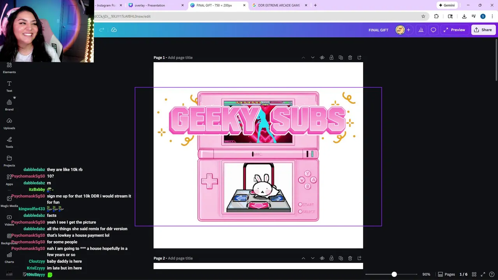The image size is (498, 280).
Task: Close the overlay - Presentation tab
Action: [182, 5]
